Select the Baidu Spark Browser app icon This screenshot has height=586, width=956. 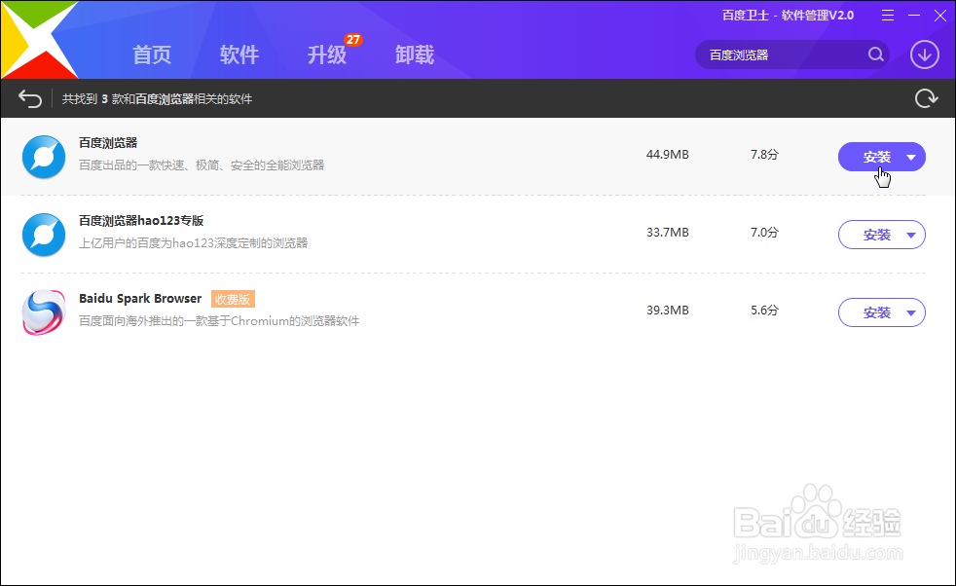pos(43,312)
